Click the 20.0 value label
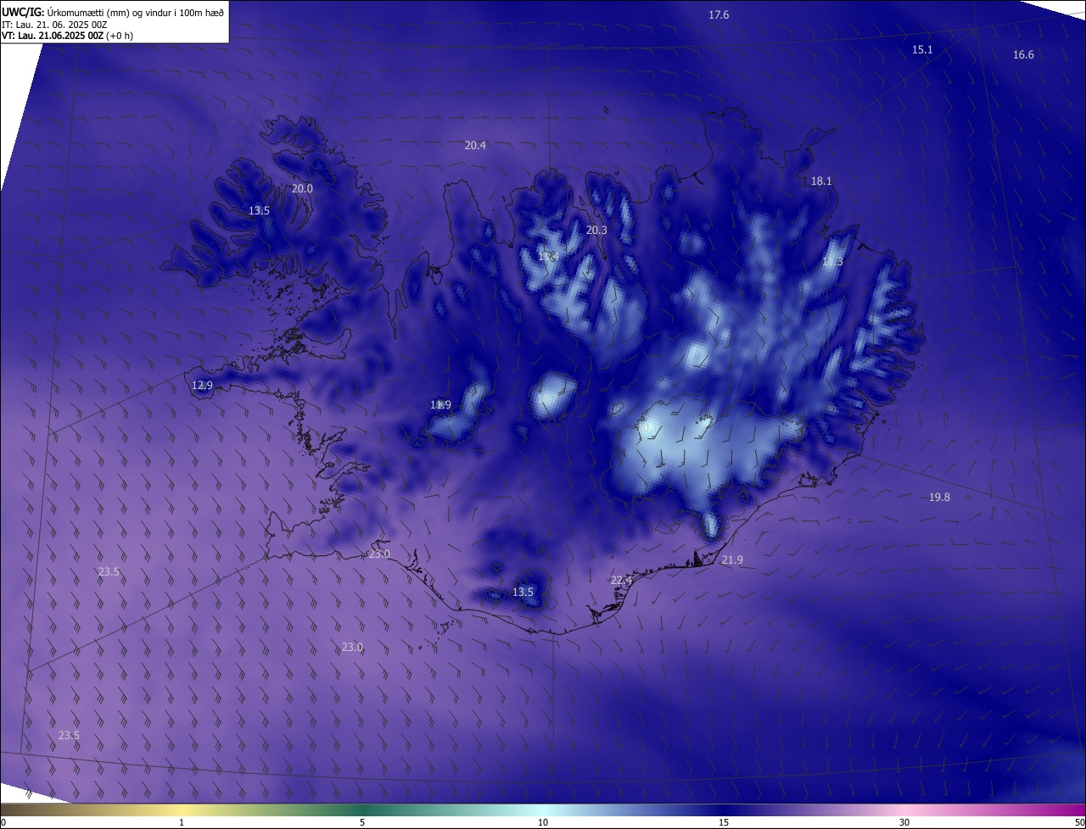Viewport: 1086px width, 829px height. (x=302, y=189)
